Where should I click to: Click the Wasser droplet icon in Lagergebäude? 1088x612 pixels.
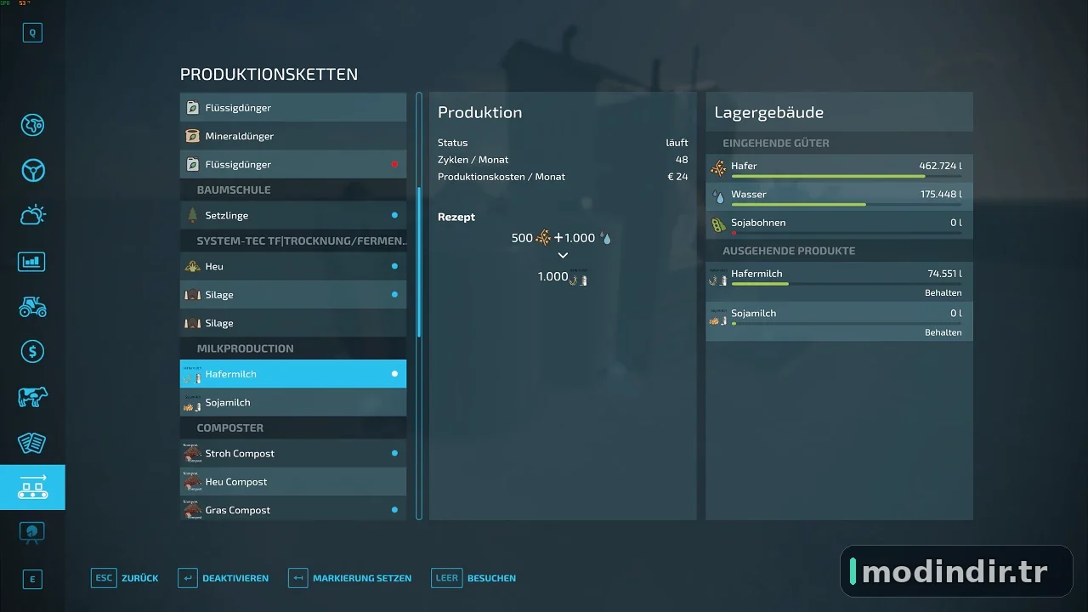pos(719,196)
